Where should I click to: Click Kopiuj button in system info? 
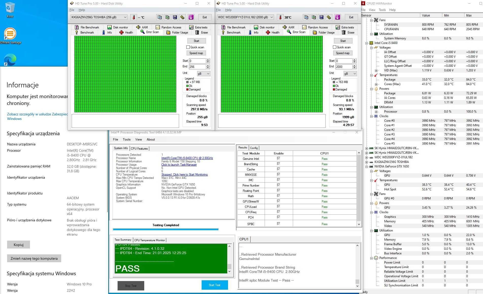tap(19, 245)
